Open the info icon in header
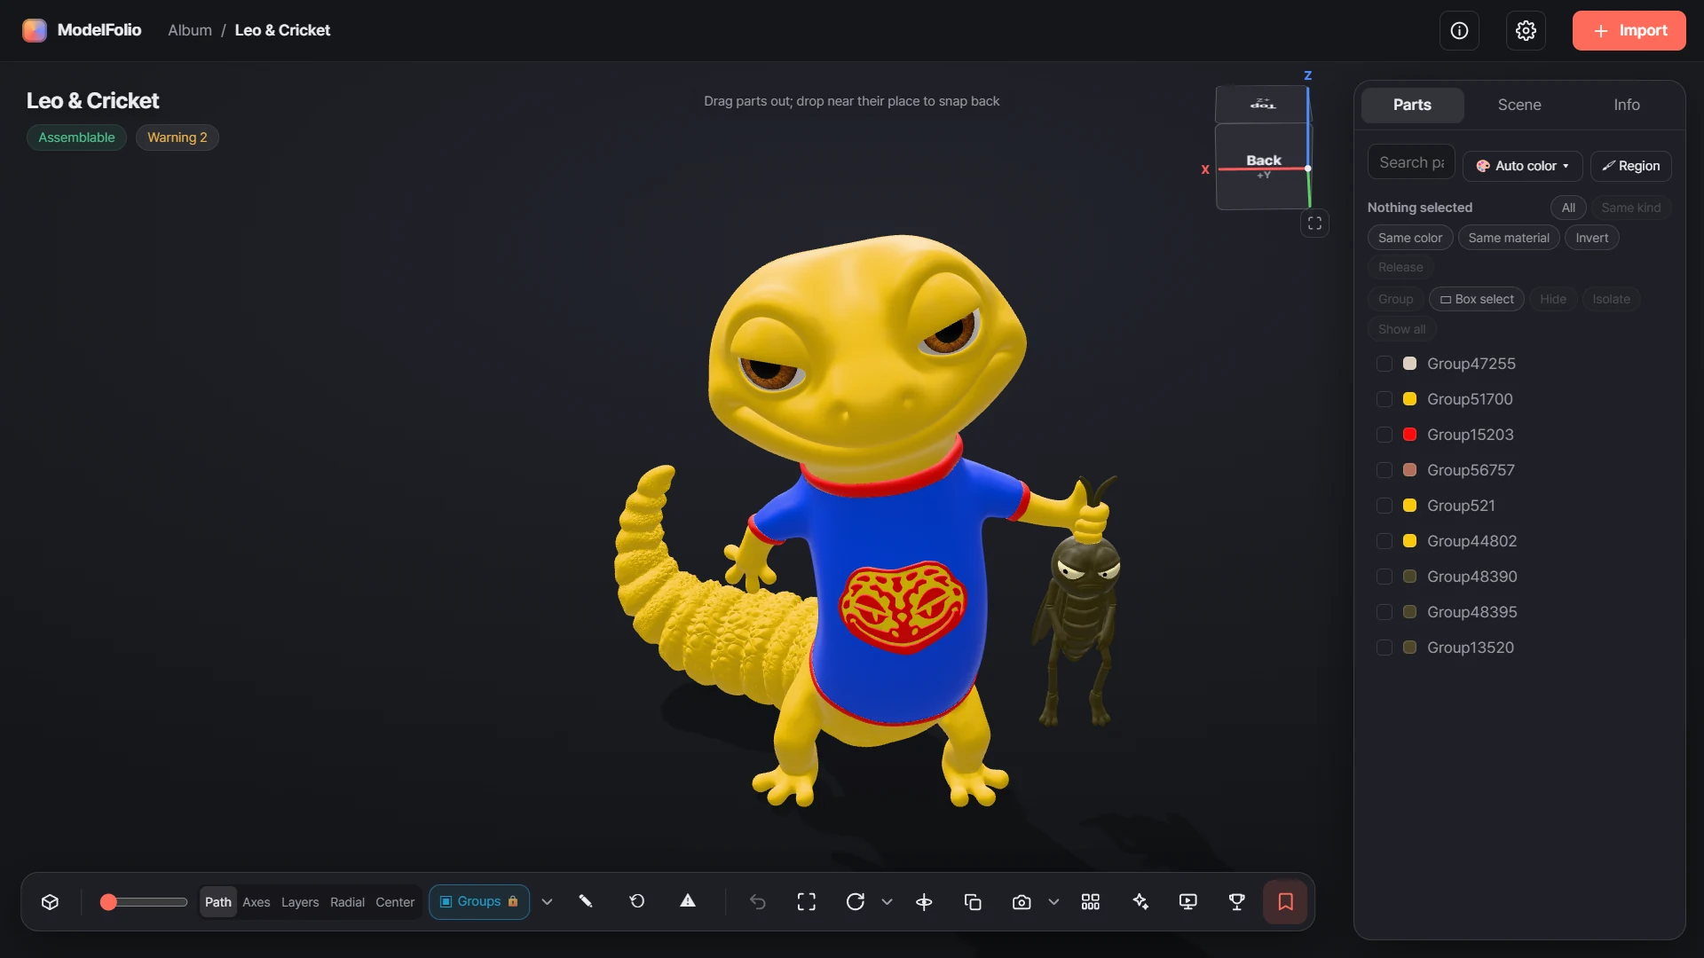The width and height of the screenshot is (1704, 958). (1459, 31)
